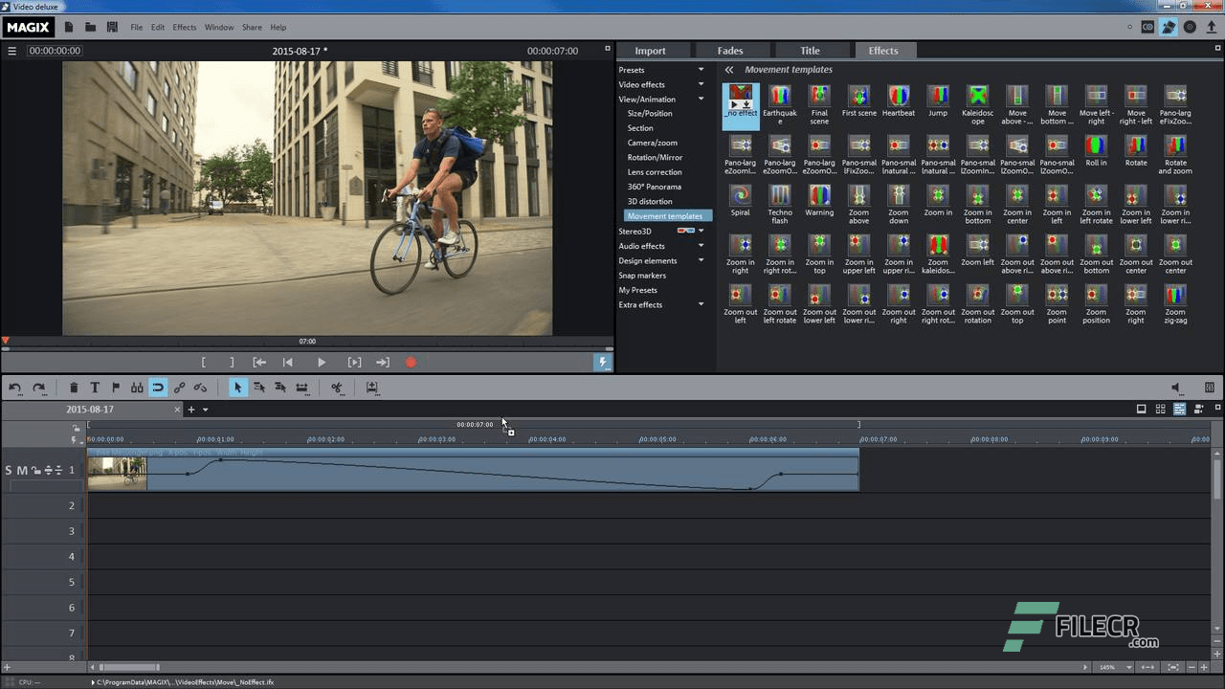The height and width of the screenshot is (689, 1225).
Task: Open the scissors cut tool
Action: (338, 387)
